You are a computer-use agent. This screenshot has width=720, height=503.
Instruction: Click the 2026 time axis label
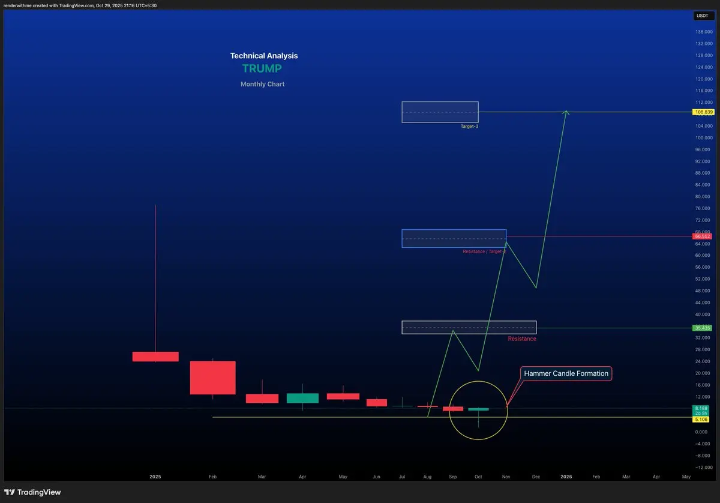tap(566, 477)
